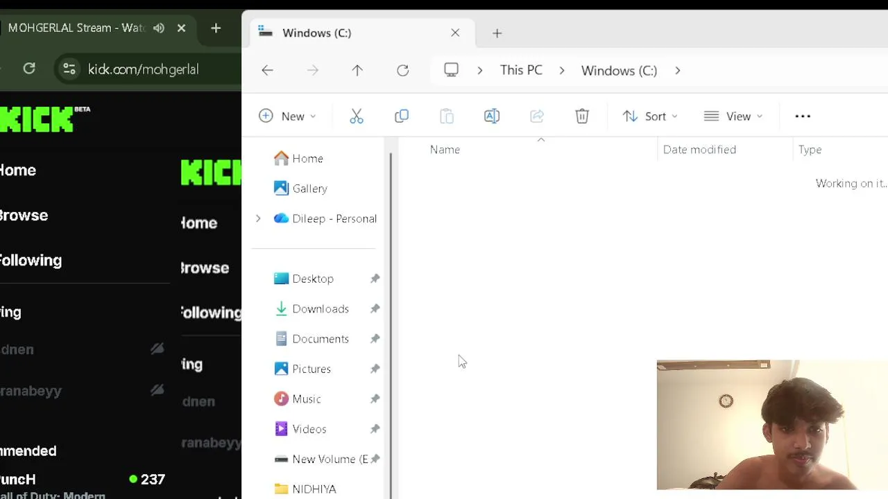Screen dimensions: 888x499
Task: Expand the Dileep - Personal OneDrive node
Action: [x=258, y=218]
